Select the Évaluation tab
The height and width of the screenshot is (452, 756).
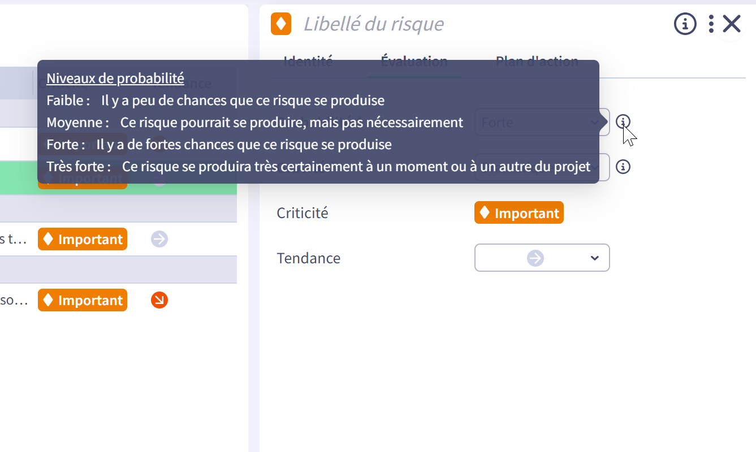[x=414, y=61]
